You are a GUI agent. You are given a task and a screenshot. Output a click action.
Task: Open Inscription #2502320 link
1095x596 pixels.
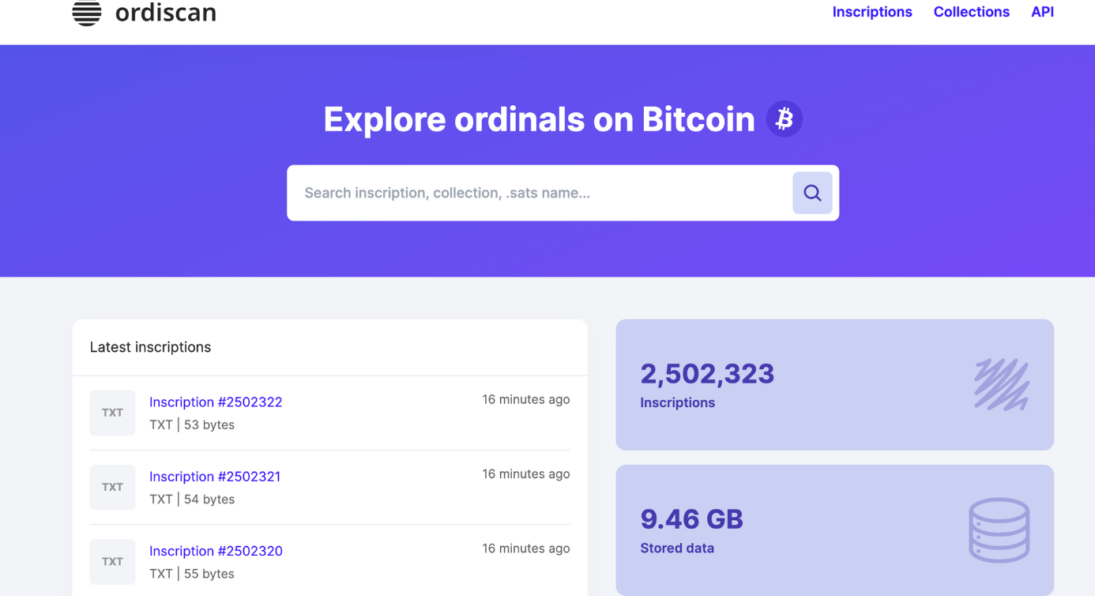coord(216,551)
